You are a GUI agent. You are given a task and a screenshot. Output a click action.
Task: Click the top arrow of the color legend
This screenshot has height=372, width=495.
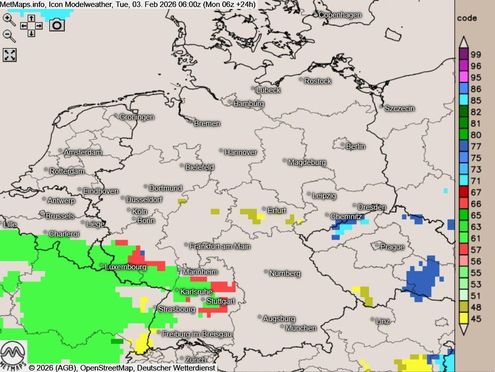click(x=463, y=41)
